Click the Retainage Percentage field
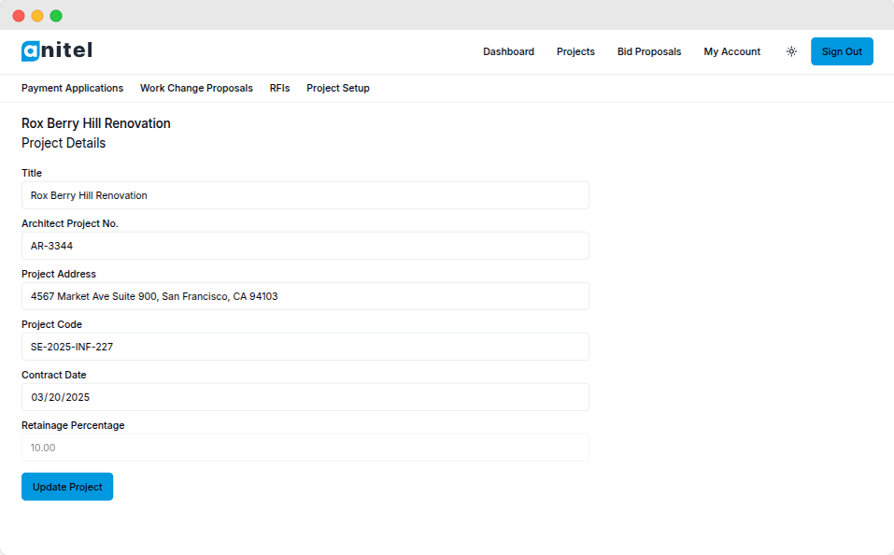Viewport: 894px width, 555px height. click(x=305, y=447)
